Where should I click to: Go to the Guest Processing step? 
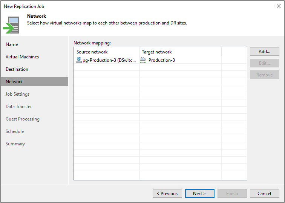[23, 119]
